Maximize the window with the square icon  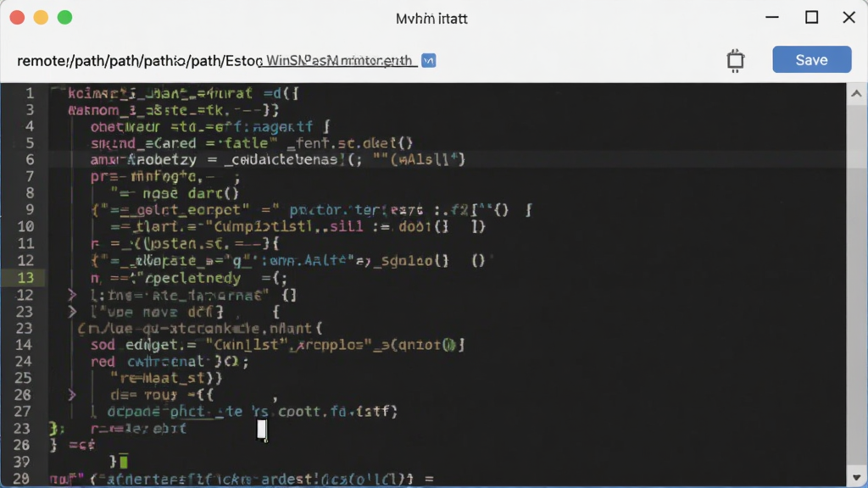click(811, 18)
